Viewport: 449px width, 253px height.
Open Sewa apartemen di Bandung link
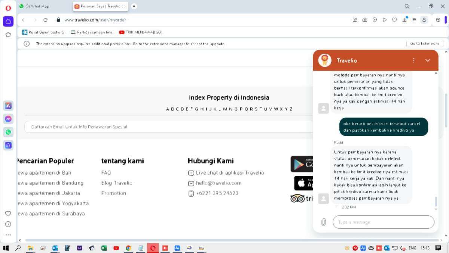(x=50, y=183)
